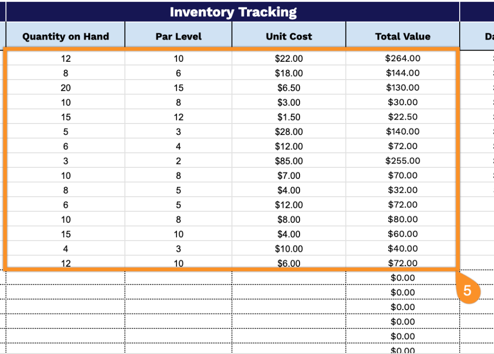Select the $144.00 Total Value cell
Screen dimensions: 494x354
point(403,73)
